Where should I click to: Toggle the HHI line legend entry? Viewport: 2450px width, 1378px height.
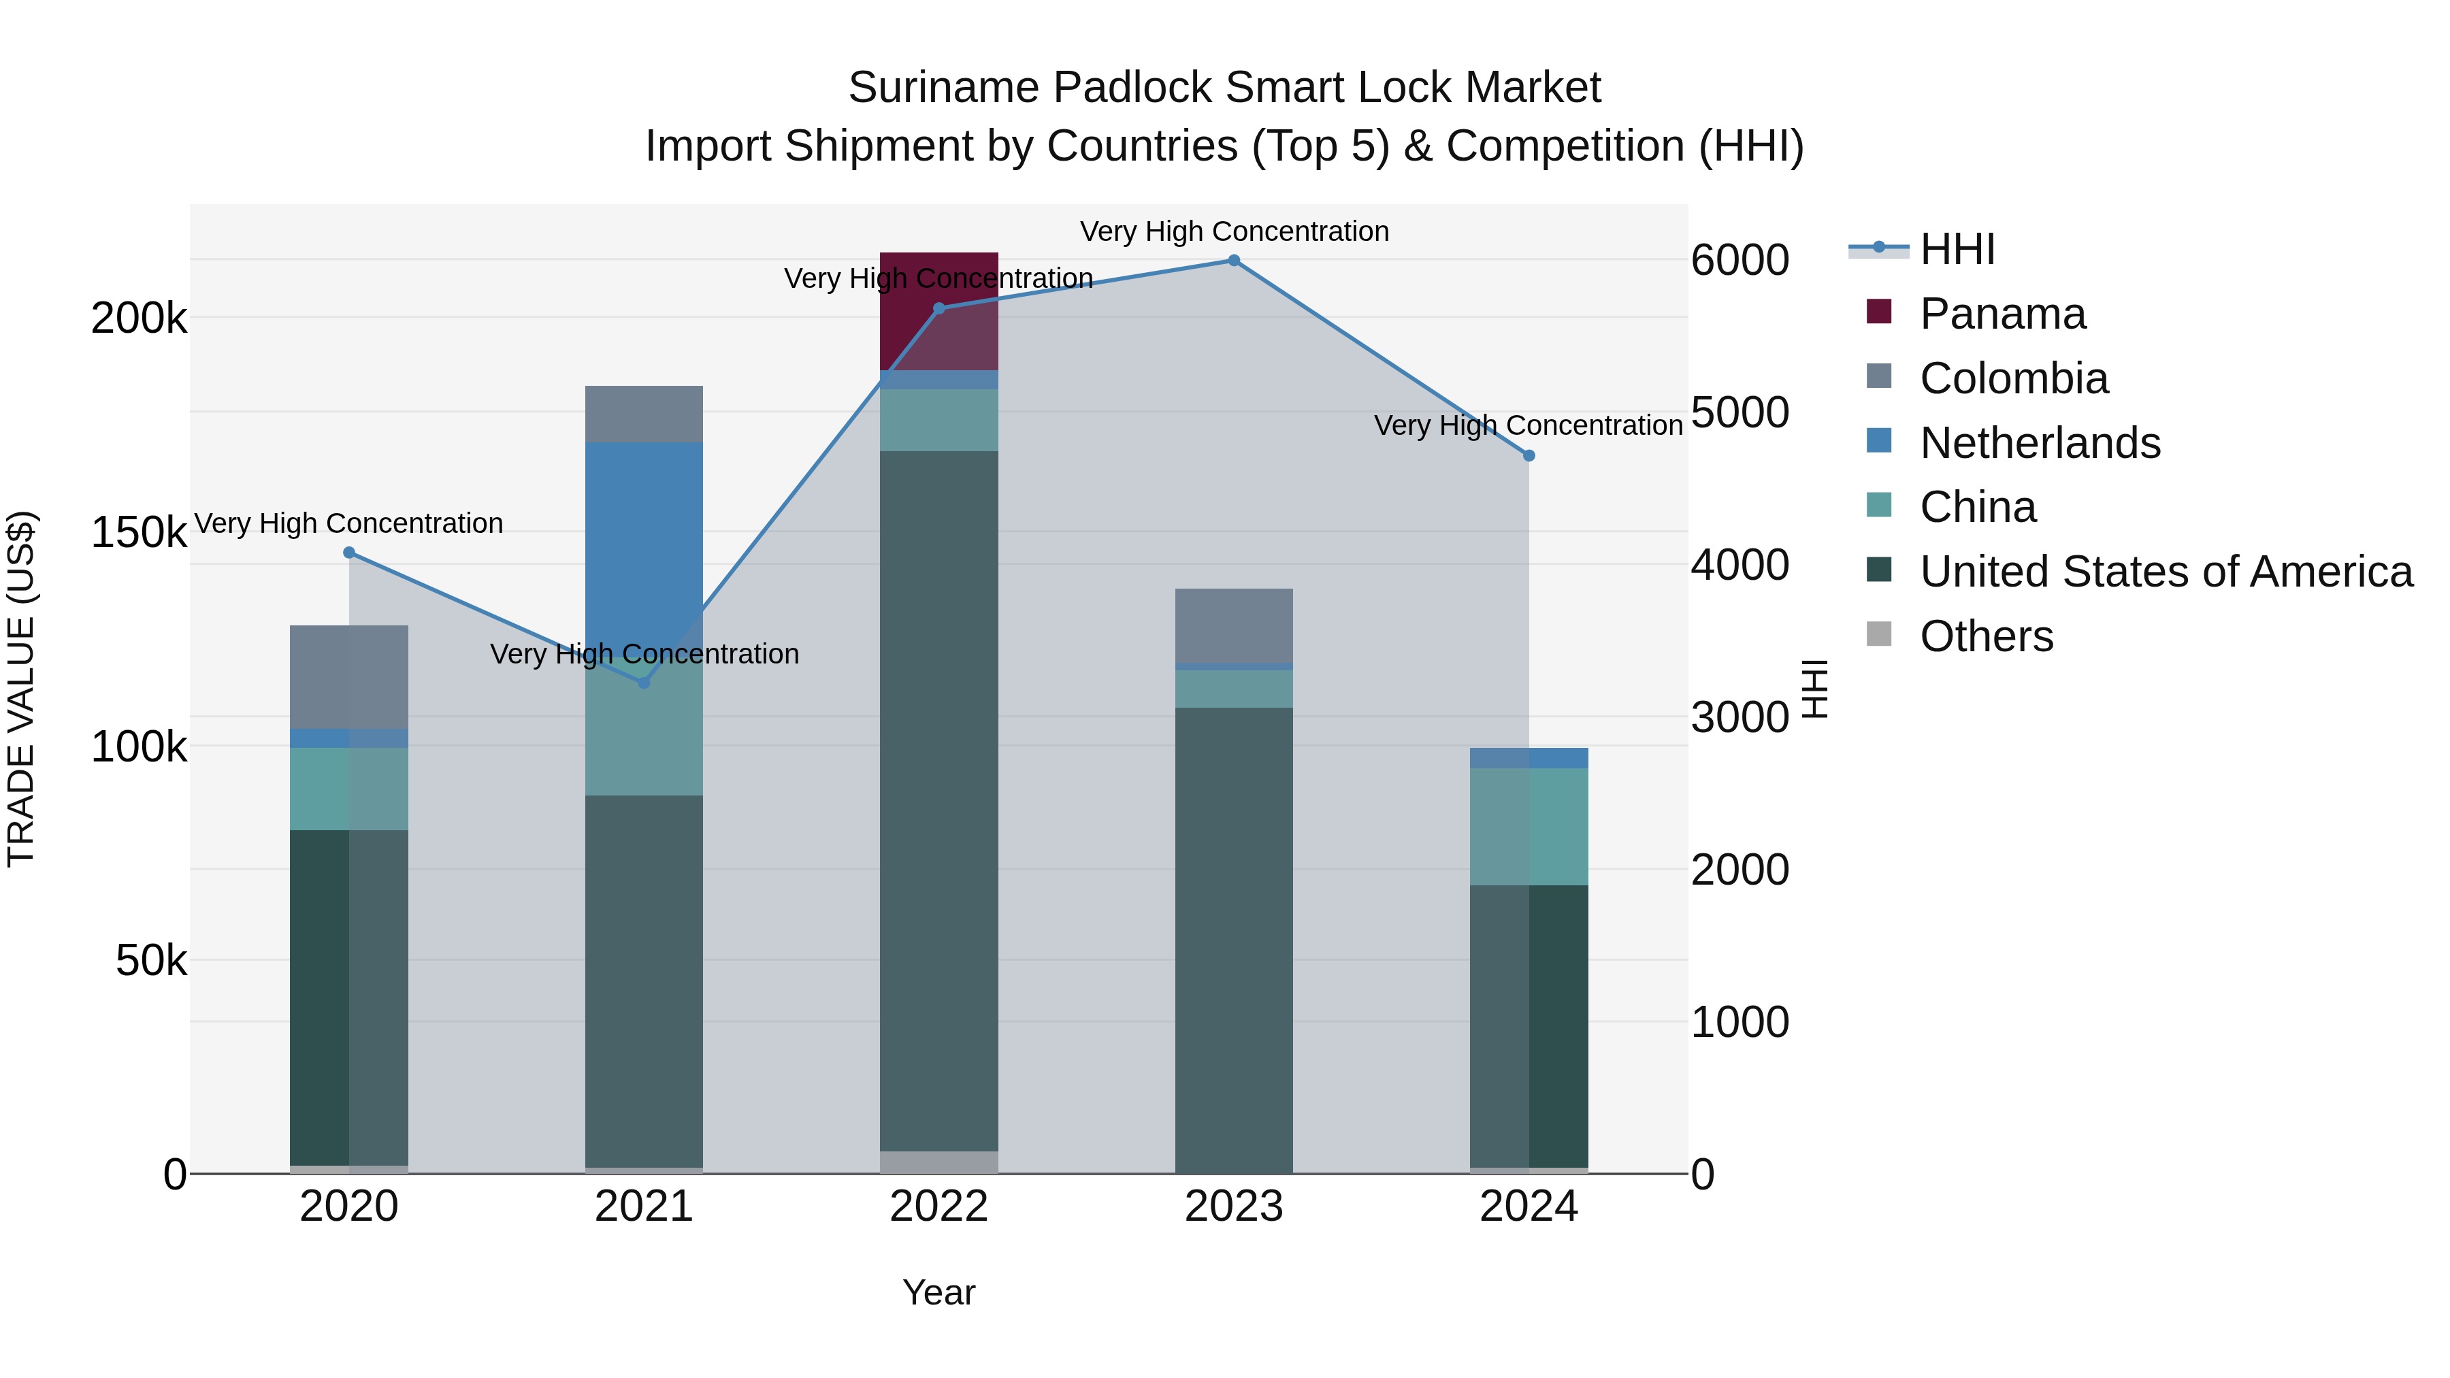[1921, 249]
